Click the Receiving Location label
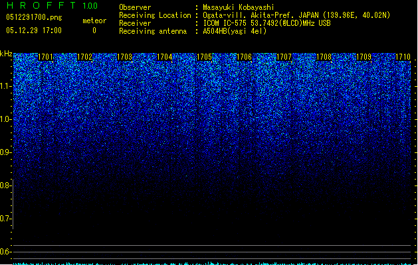The width and height of the screenshot is (418, 265). coord(155,15)
